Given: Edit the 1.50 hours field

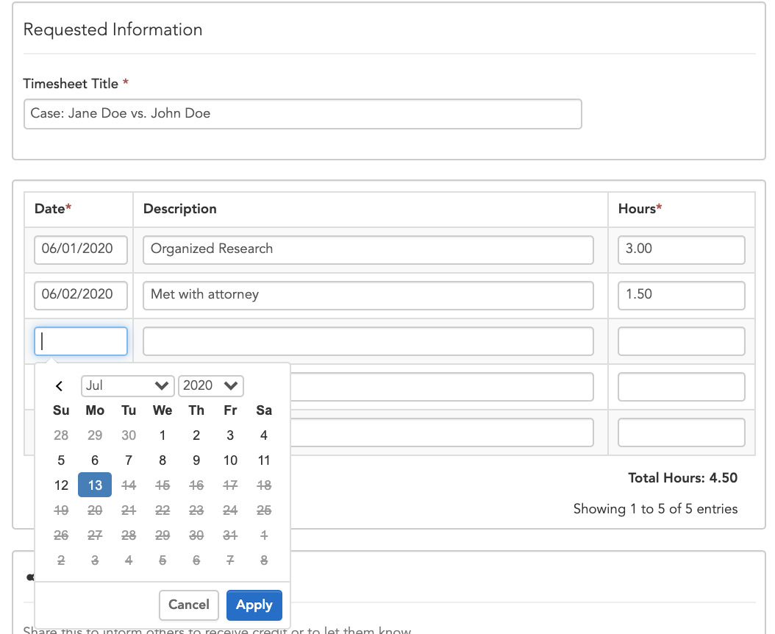Looking at the screenshot, I should pos(681,295).
